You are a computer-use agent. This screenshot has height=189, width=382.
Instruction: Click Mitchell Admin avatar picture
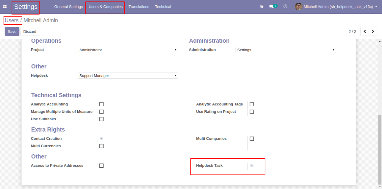click(x=298, y=7)
